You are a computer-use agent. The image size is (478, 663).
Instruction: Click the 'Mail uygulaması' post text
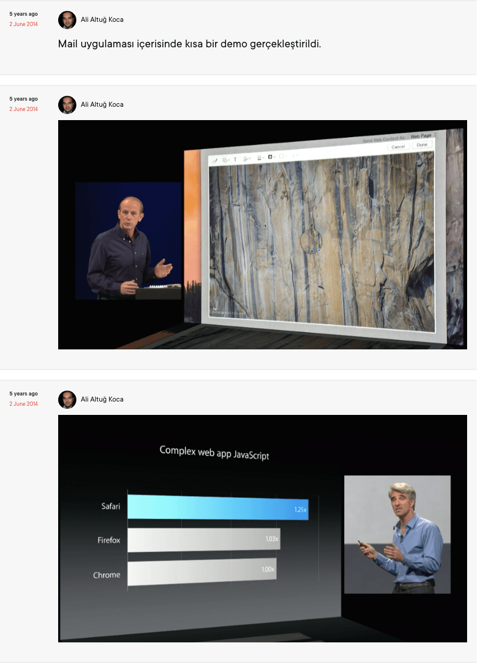(x=189, y=44)
